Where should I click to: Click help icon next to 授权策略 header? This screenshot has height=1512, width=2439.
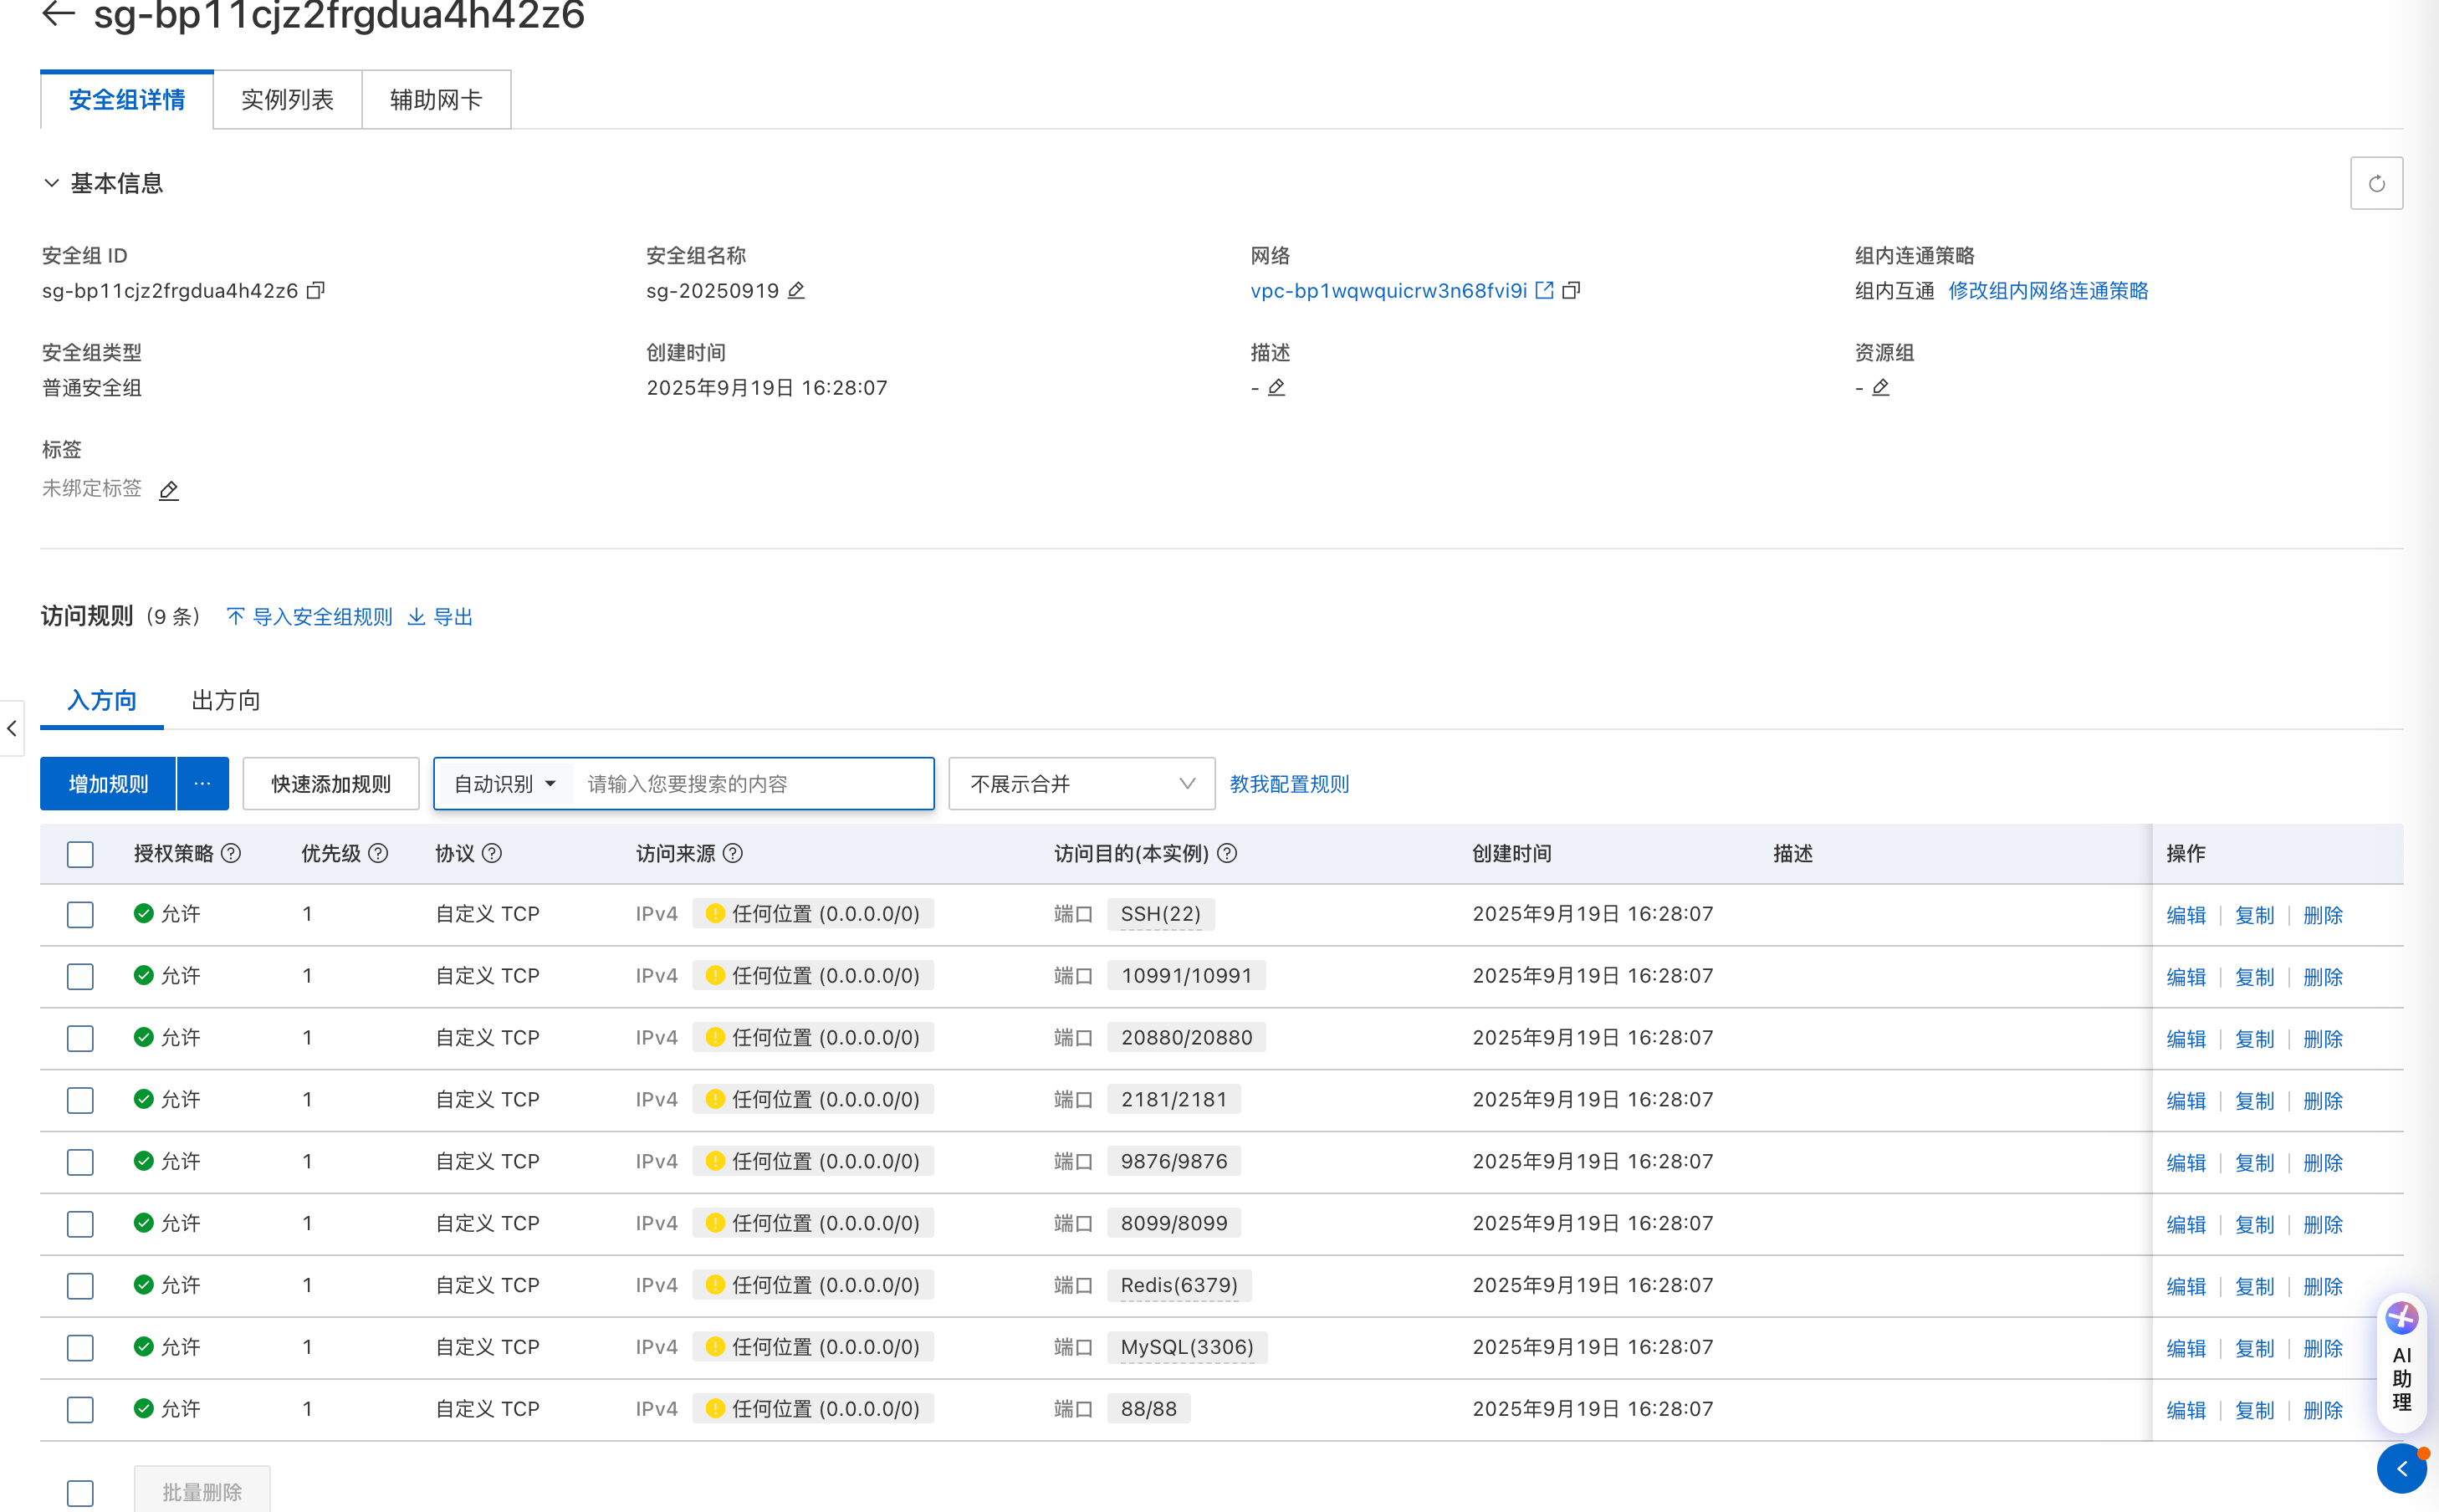point(231,853)
